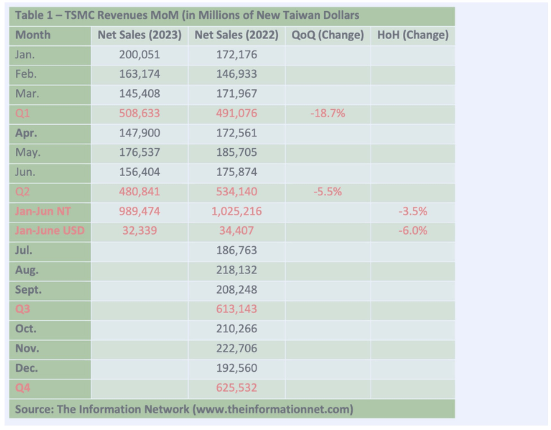551x430 pixels.
Task: Click the value 222,706
Action: [x=237, y=348]
